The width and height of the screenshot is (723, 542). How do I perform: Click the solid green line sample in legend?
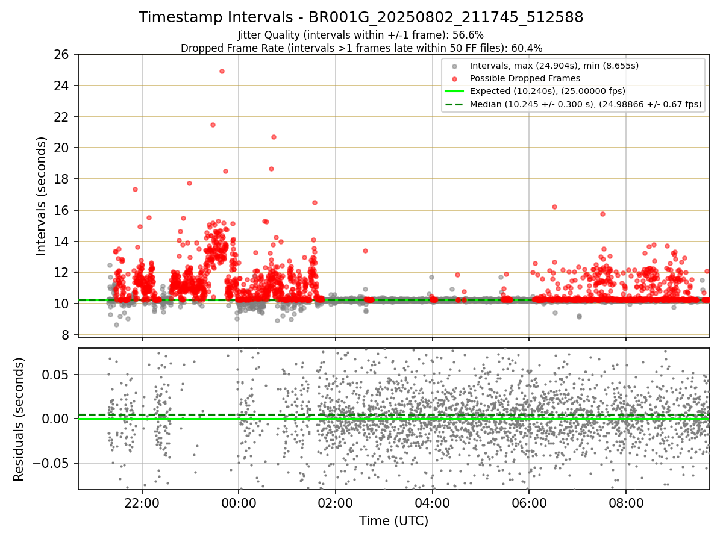click(455, 92)
